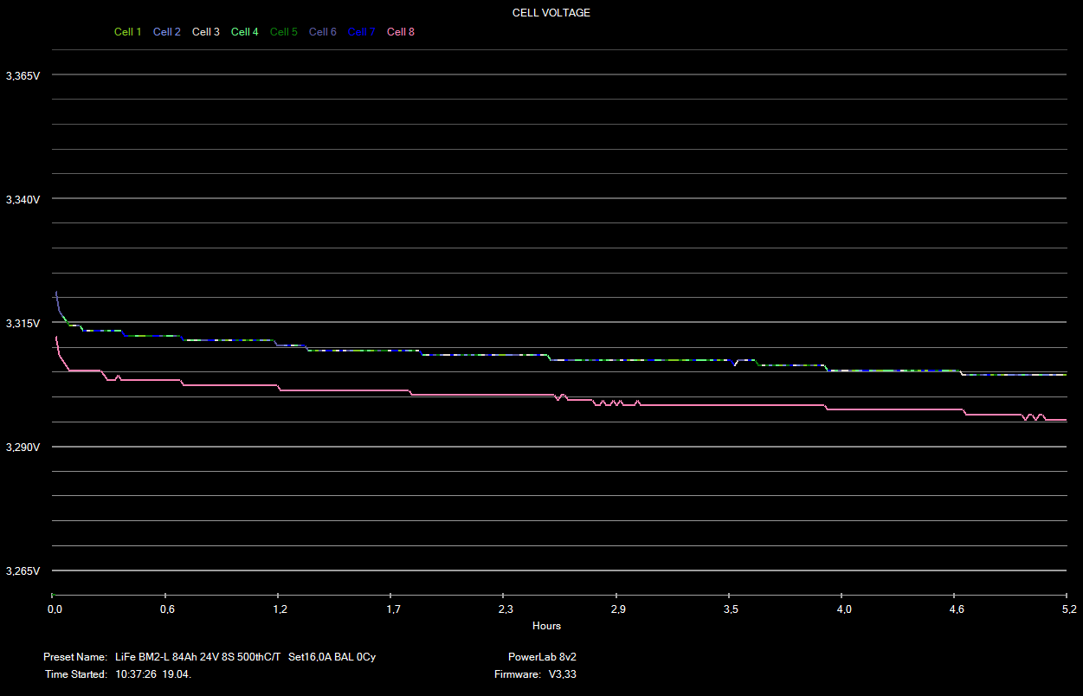Toggle the Cell 8 legend label
The image size is (1083, 696).
click(400, 32)
